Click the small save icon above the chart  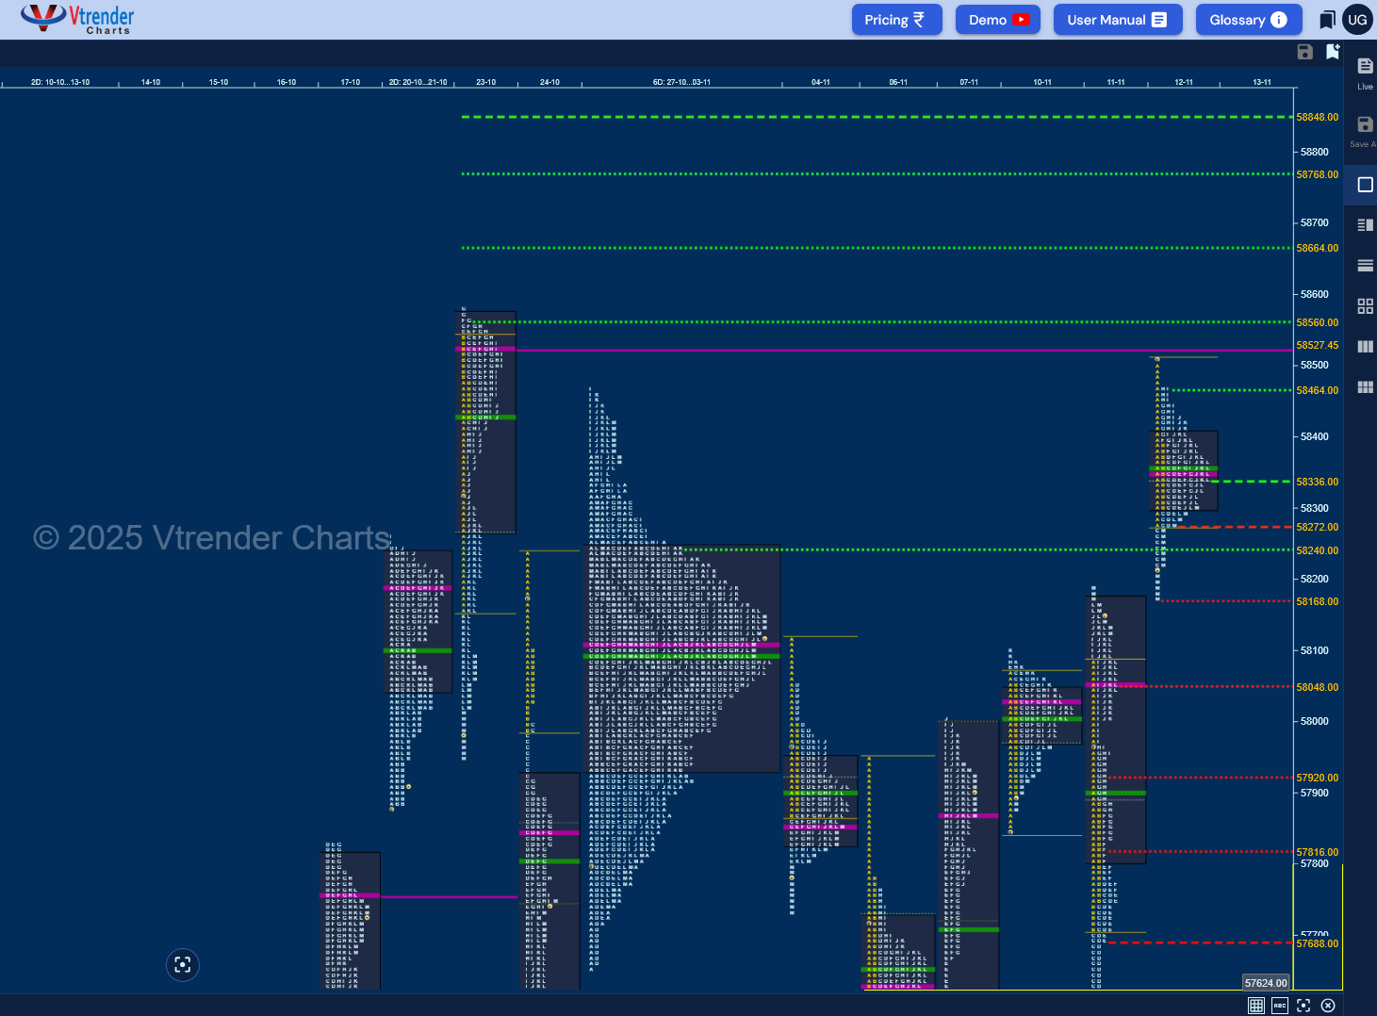(1305, 52)
